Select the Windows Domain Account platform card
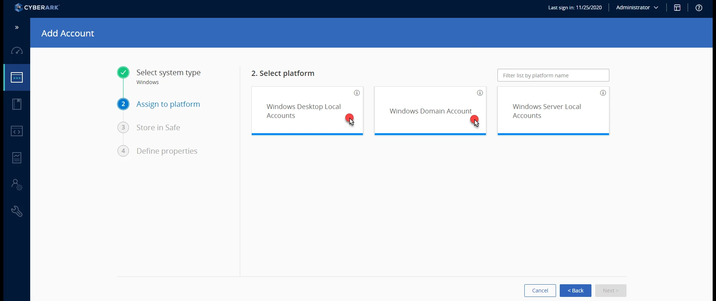The width and height of the screenshot is (716, 301). click(430, 111)
